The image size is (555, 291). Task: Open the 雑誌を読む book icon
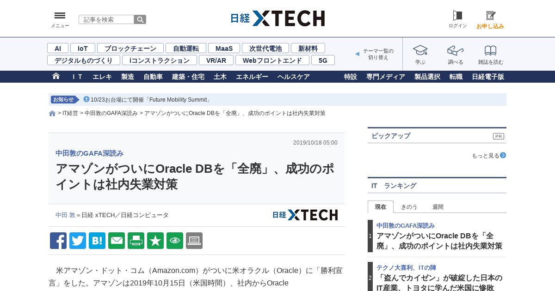pos(491,50)
